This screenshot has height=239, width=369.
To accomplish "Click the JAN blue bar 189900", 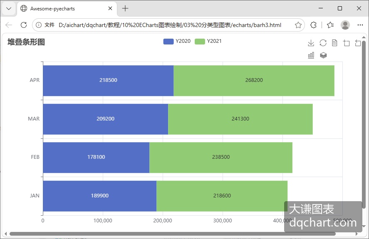I will point(99,196).
